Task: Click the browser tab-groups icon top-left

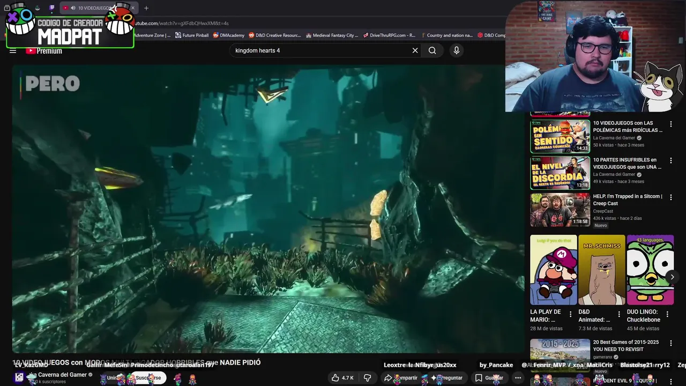Action: 7,8
